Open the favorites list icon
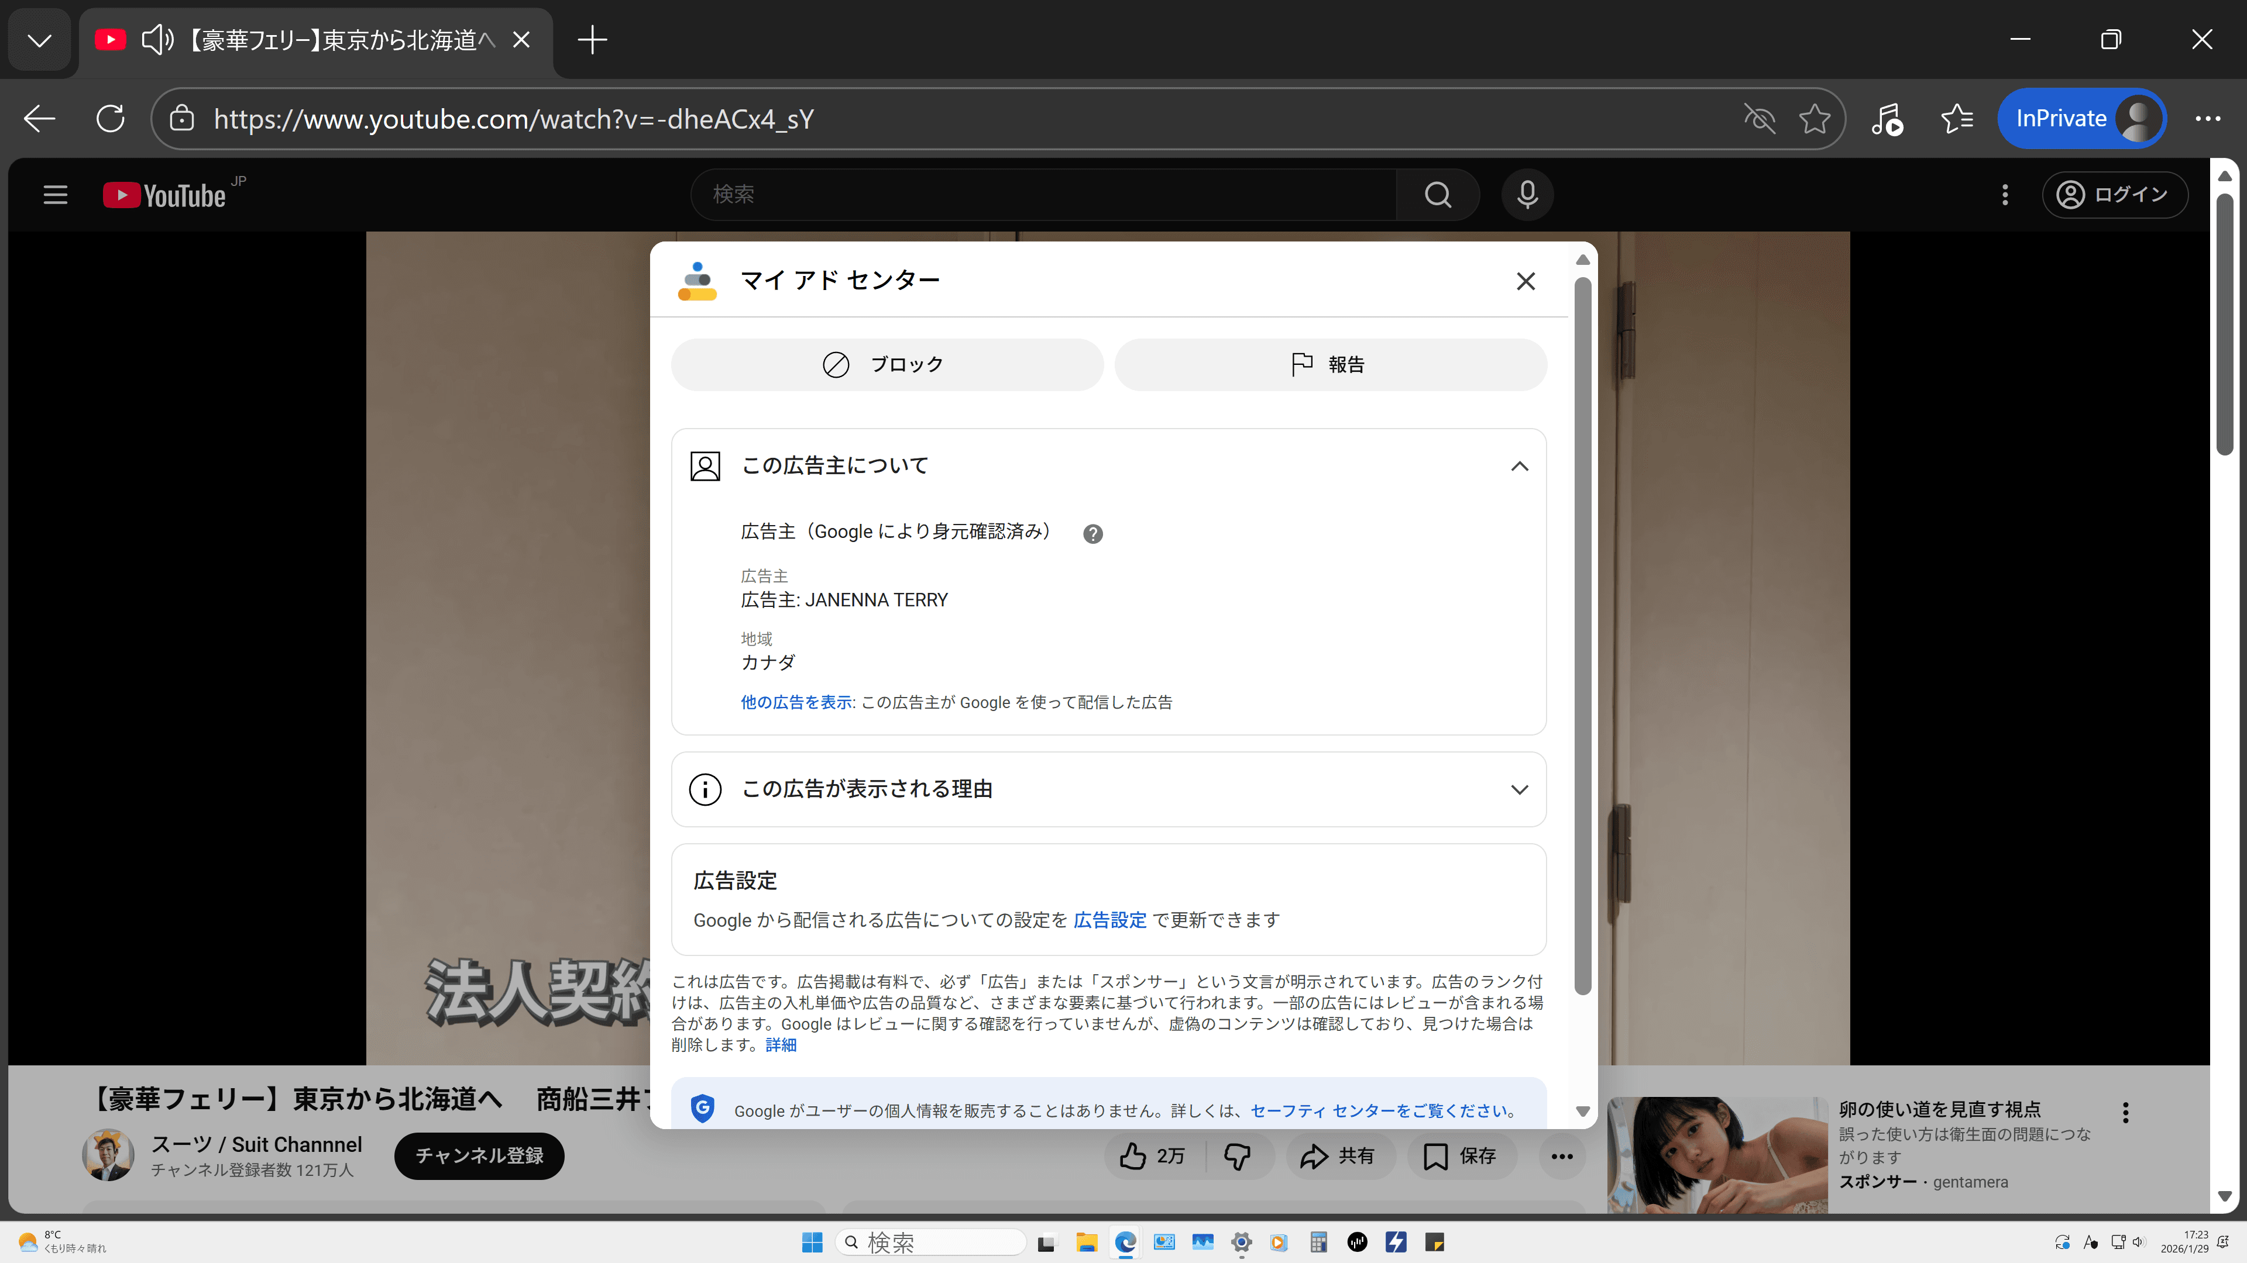This screenshot has width=2247, height=1263. coord(1957,119)
